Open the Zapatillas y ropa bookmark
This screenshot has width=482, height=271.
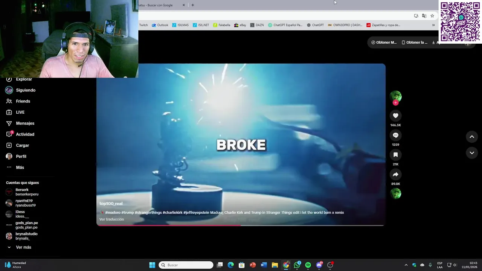coord(383,25)
